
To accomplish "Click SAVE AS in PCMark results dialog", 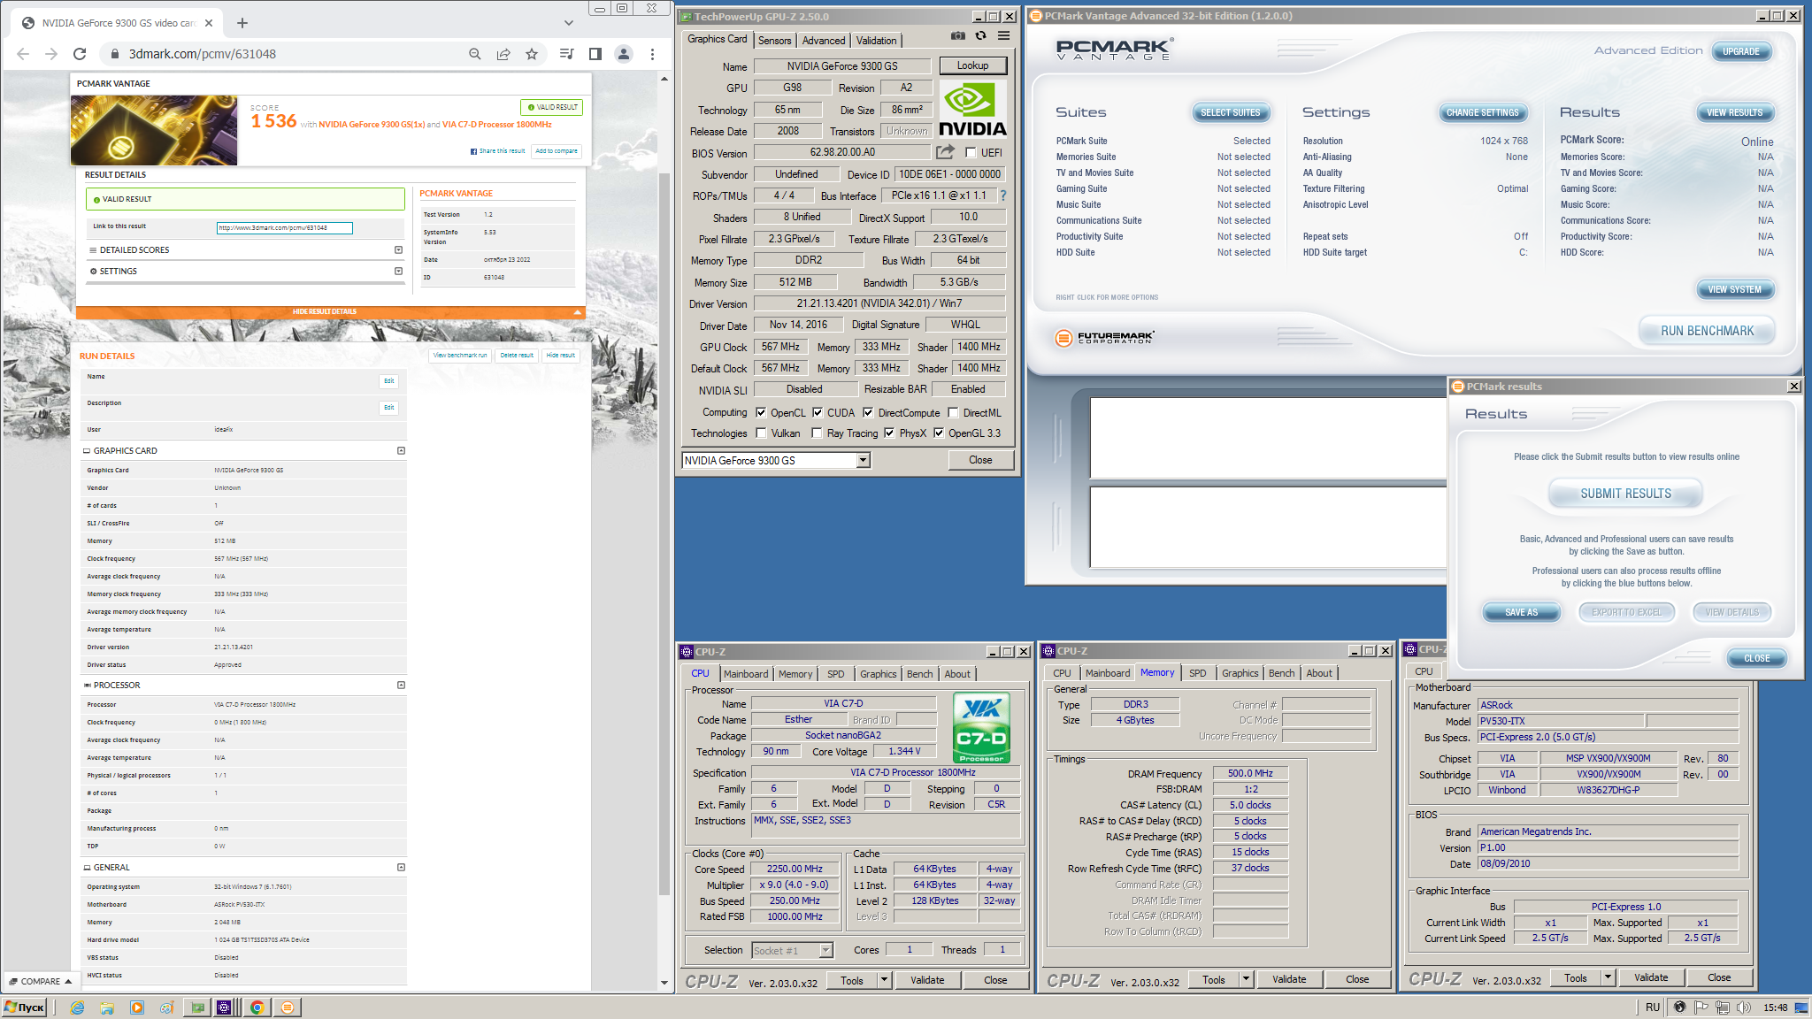I will point(1521,612).
